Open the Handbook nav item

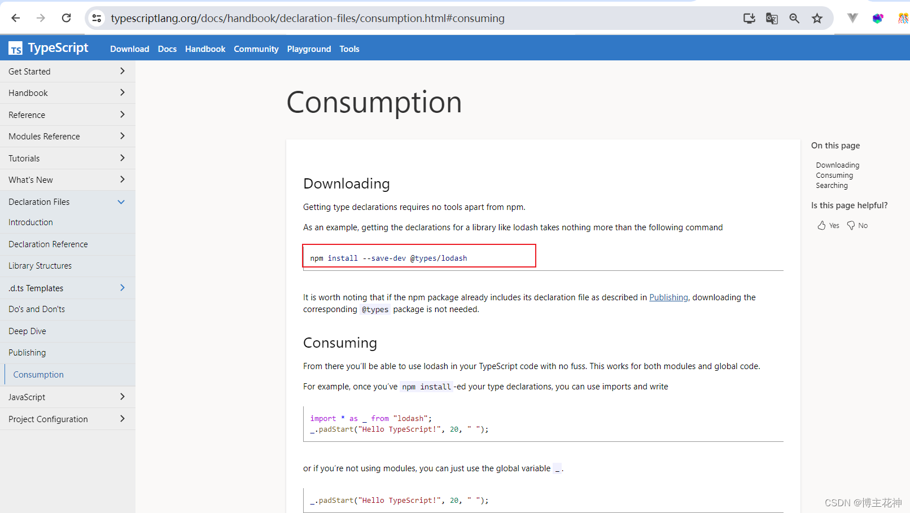205,49
